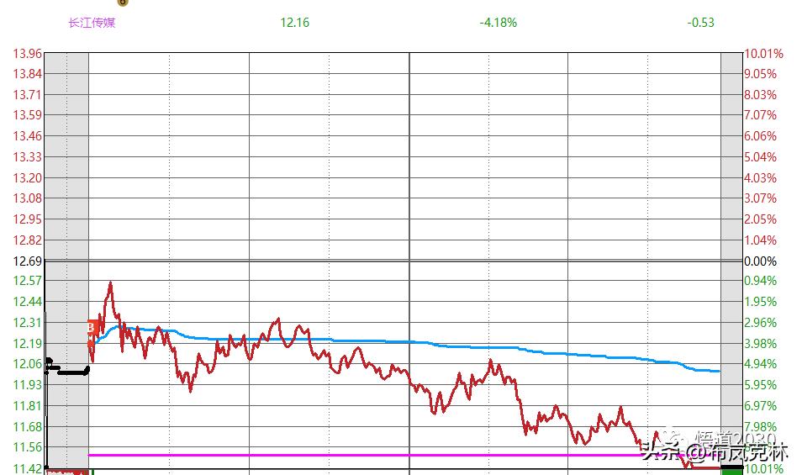Click the 12.19 price axis label
Screen dimensions: 802x475
(28, 343)
